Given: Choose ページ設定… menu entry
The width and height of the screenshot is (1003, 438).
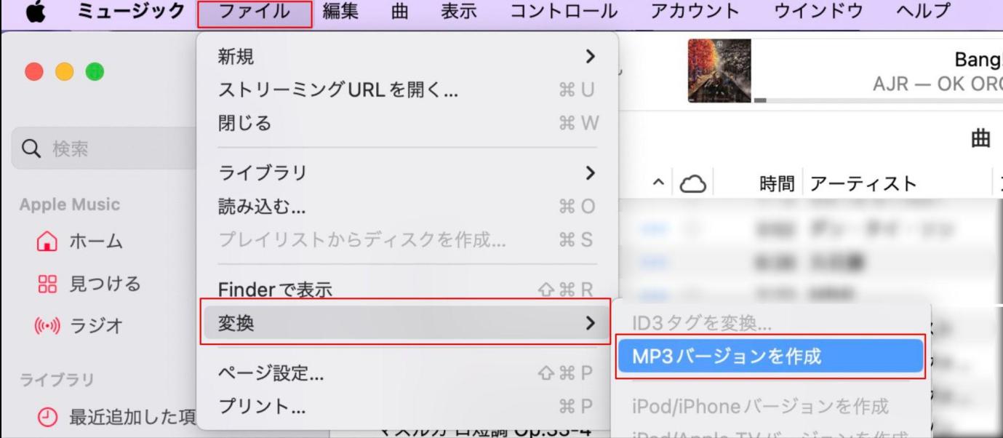Looking at the screenshot, I should click(407, 374).
